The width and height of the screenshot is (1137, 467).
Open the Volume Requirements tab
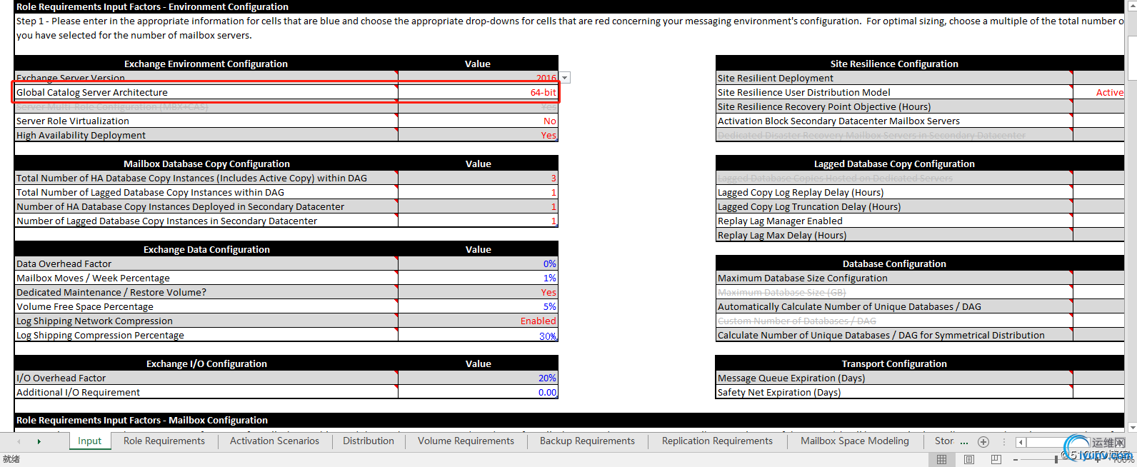(x=466, y=441)
